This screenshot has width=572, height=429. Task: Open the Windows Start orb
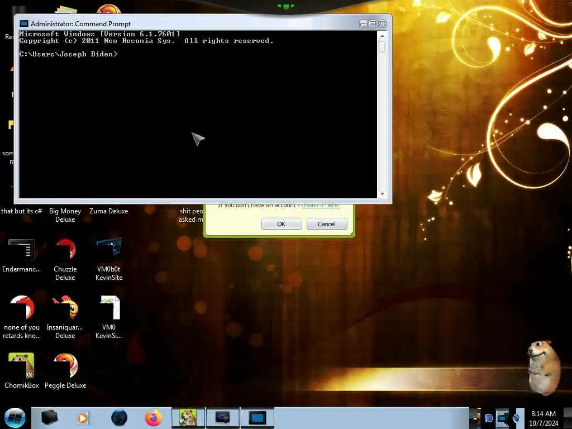tap(15, 418)
